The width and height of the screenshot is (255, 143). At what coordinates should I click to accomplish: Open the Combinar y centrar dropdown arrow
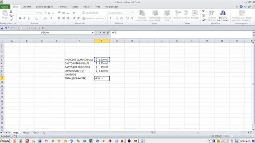[105, 18]
